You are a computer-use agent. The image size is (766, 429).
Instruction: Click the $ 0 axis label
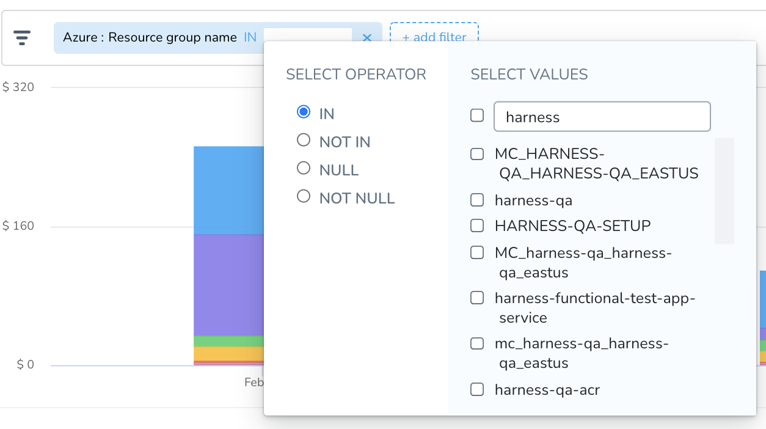pos(26,365)
